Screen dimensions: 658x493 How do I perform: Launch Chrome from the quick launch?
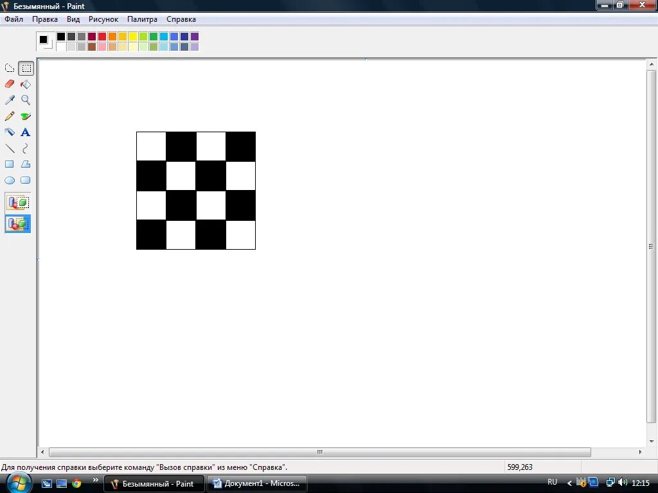[76, 483]
